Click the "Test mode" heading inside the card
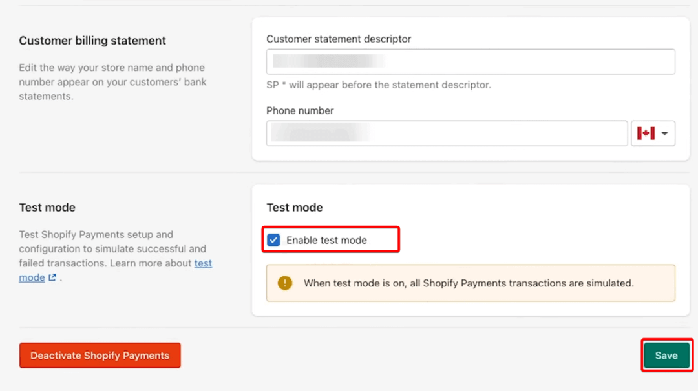698x391 pixels. tap(295, 207)
